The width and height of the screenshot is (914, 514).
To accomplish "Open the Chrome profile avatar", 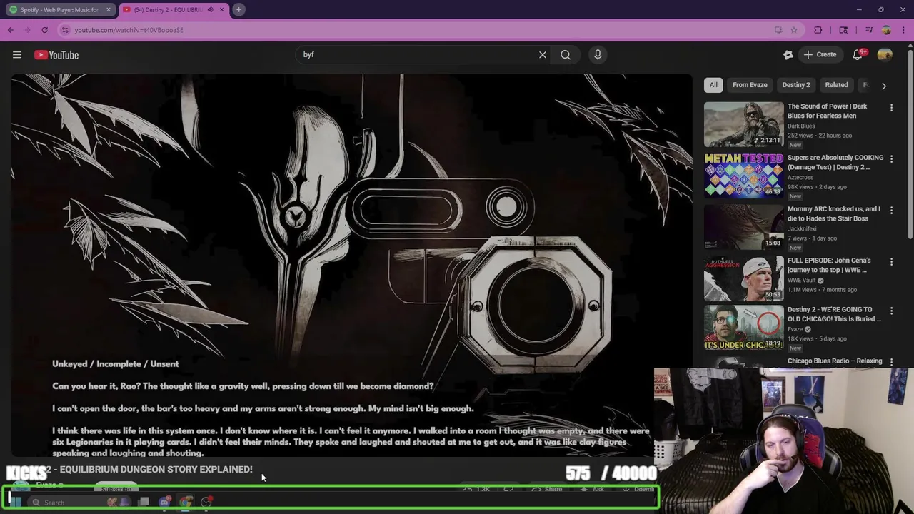I will [886, 30].
